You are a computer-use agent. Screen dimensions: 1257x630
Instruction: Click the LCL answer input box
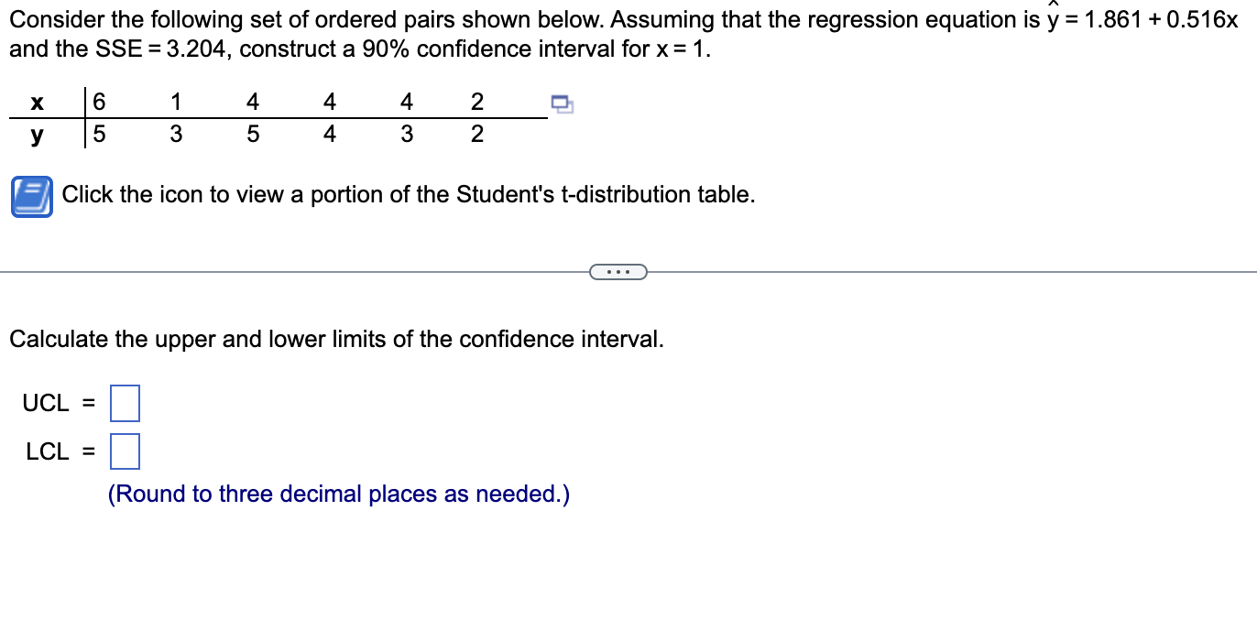point(124,451)
